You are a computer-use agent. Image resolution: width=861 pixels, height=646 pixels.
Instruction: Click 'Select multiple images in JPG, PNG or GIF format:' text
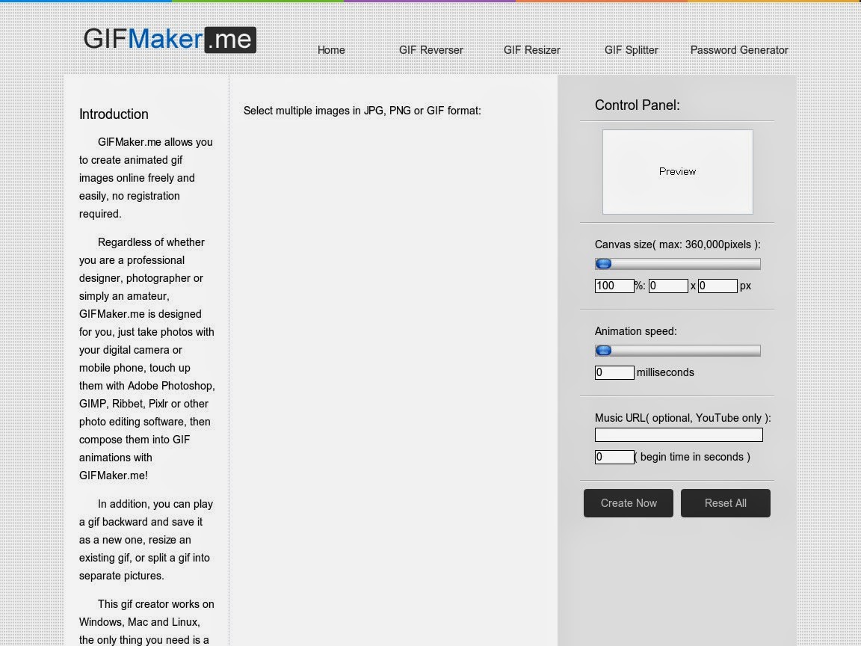[x=362, y=111]
